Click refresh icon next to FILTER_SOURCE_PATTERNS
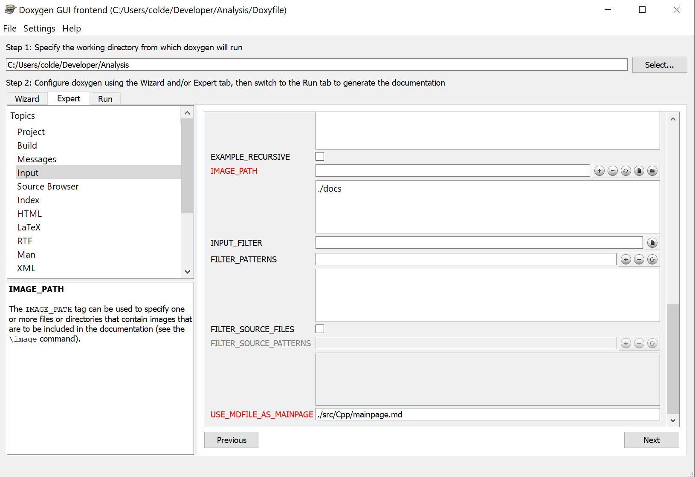This screenshot has height=477, width=695. (652, 343)
